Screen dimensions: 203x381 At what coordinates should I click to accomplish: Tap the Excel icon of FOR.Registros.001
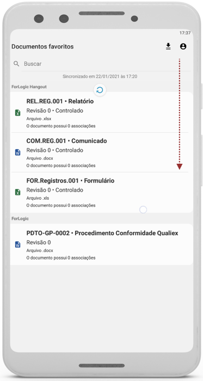(18, 192)
